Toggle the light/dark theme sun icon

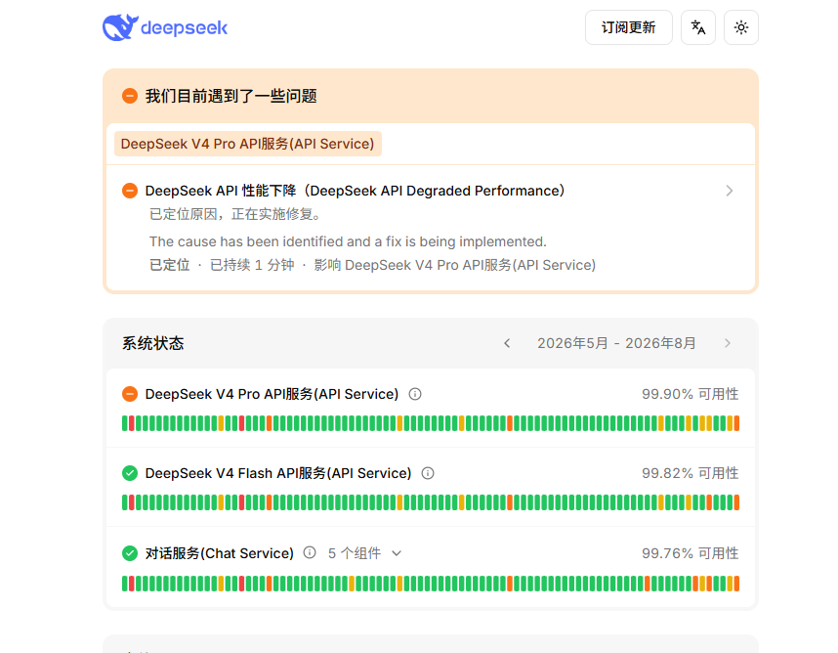(740, 27)
